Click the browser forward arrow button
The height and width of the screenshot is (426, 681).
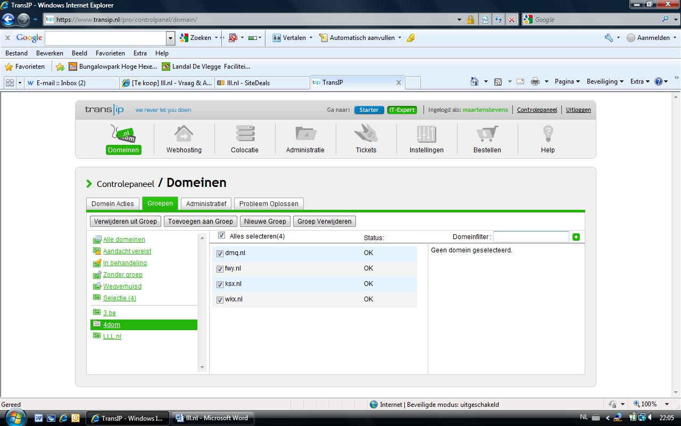point(23,20)
